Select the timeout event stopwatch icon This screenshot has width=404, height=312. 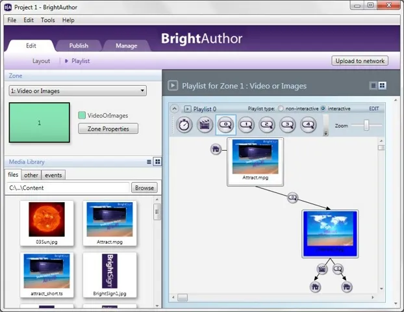pyautogui.click(x=184, y=125)
